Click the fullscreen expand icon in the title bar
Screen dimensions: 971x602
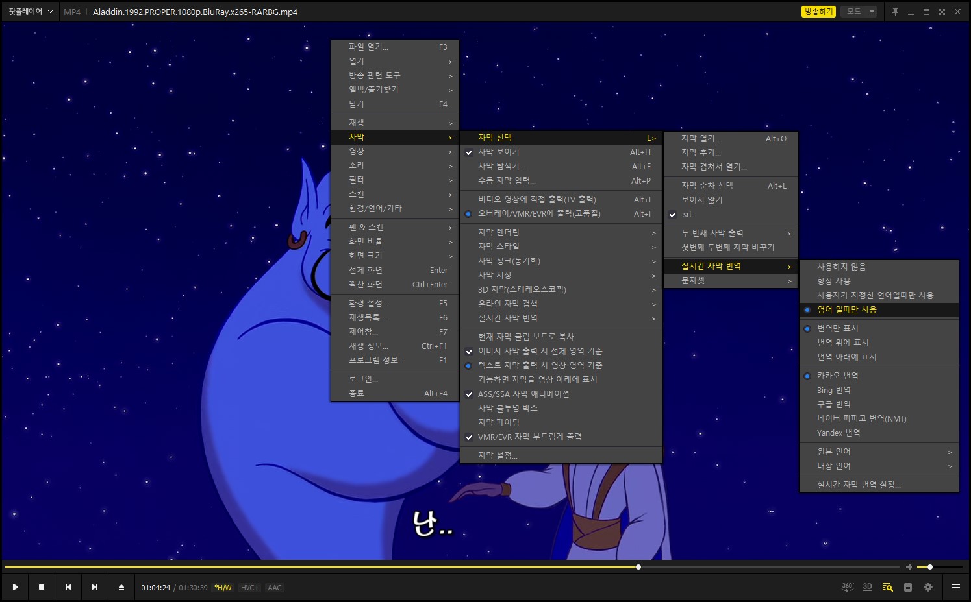[942, 12]
